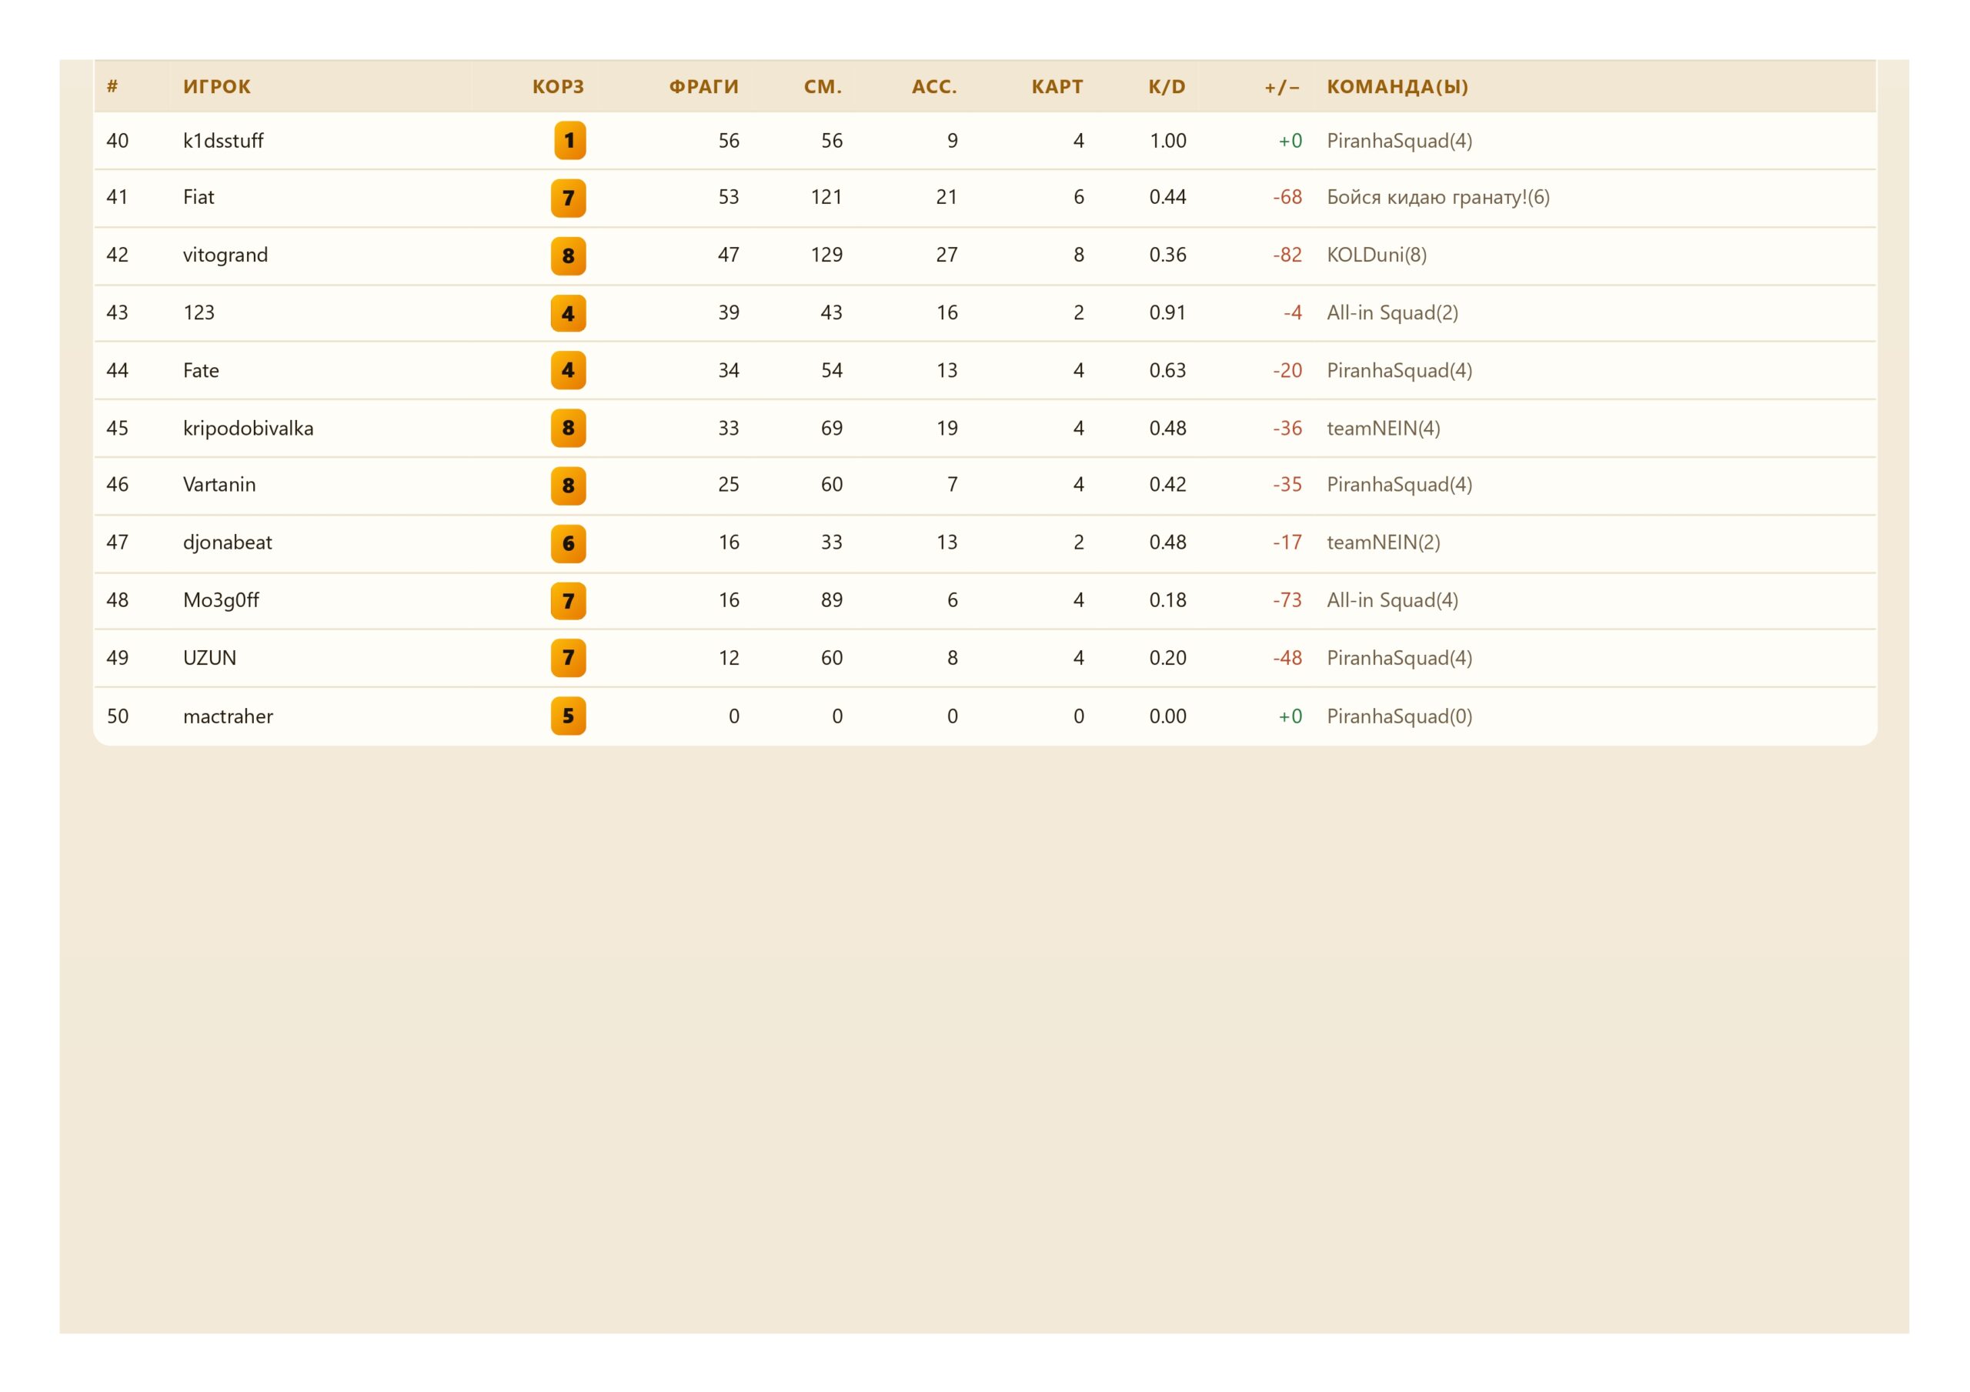Click the -68 plus/minus value for Fiat
Viewport: 1970px width, 1392px height.
[x=1287, y=198]
